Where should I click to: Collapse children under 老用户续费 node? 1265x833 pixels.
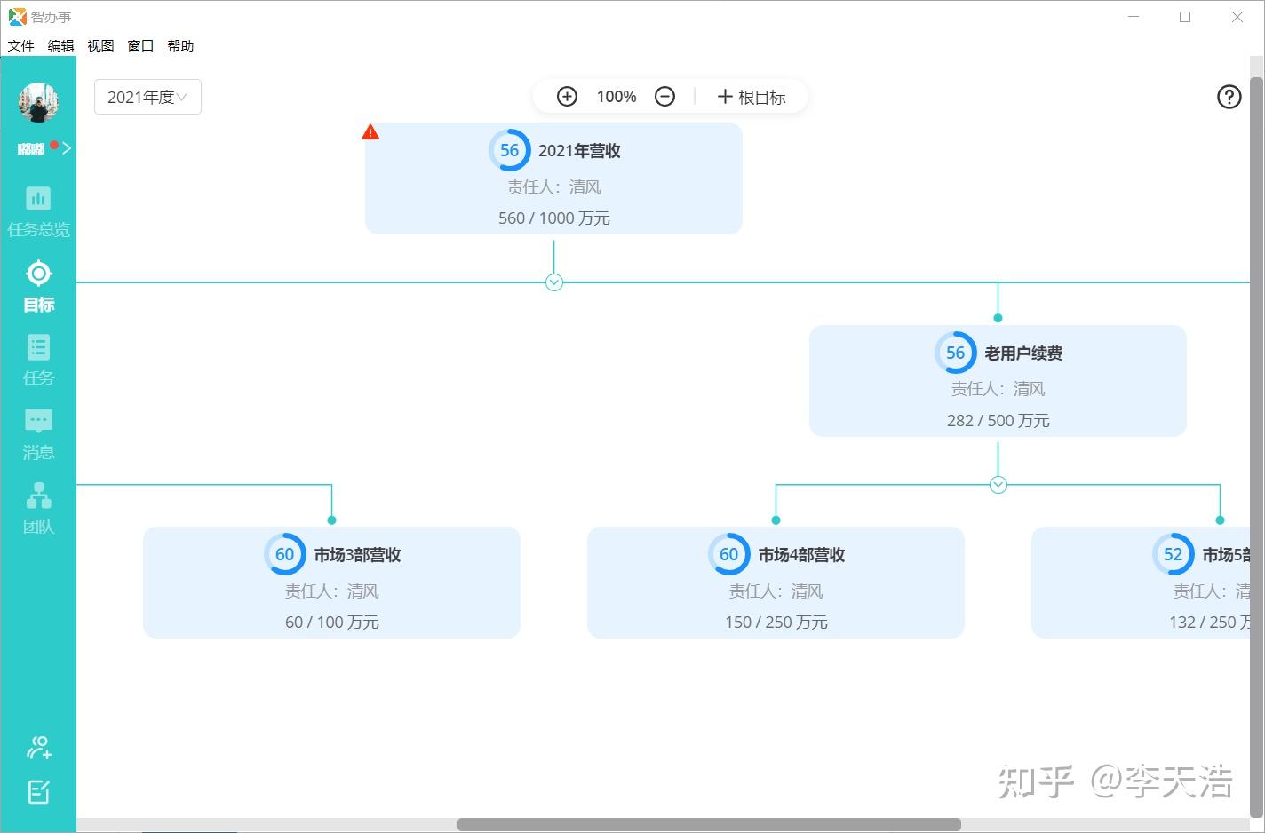[x=998, y=485]
